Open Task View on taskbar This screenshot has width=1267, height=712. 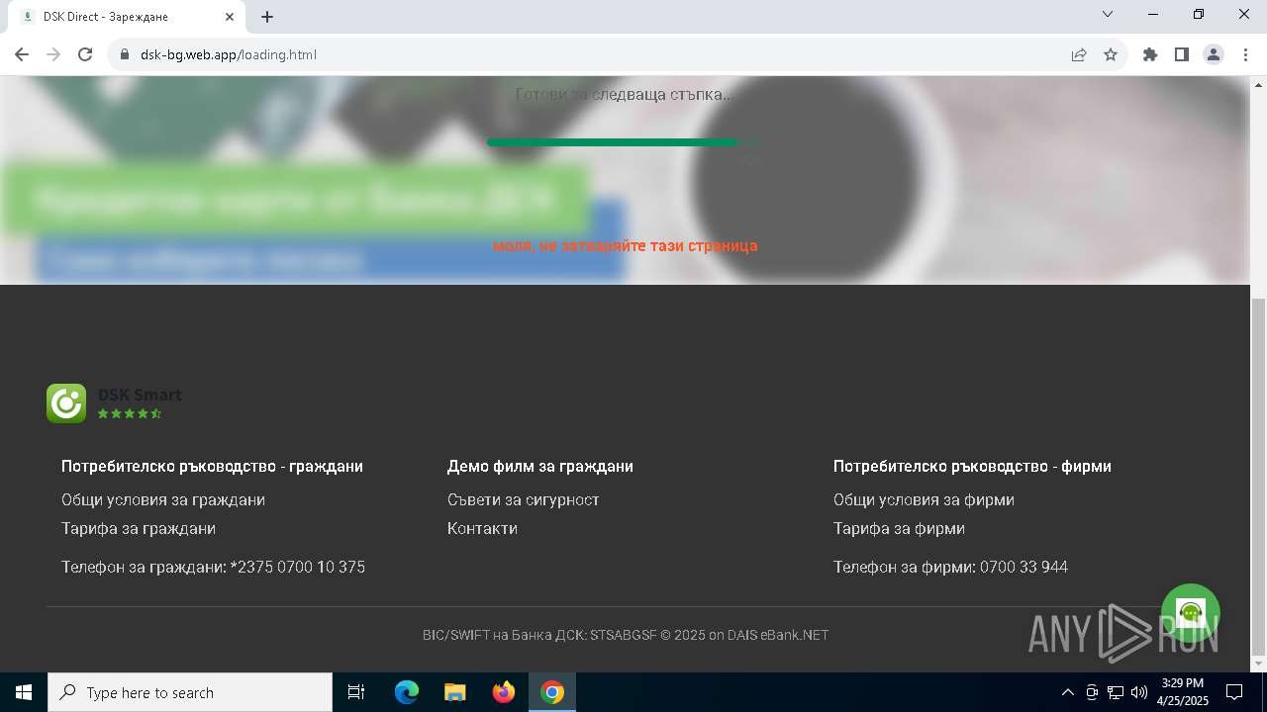(x=356, y=692)
